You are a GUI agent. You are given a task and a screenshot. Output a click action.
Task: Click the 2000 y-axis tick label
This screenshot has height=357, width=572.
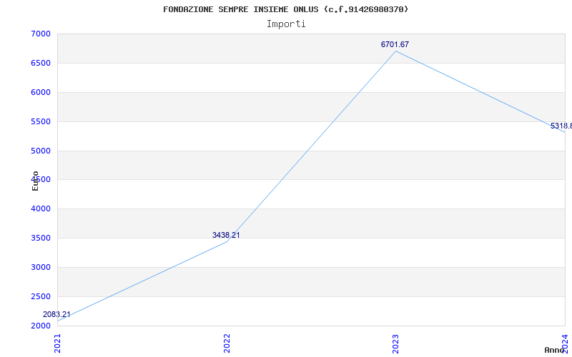coord(41,326)
